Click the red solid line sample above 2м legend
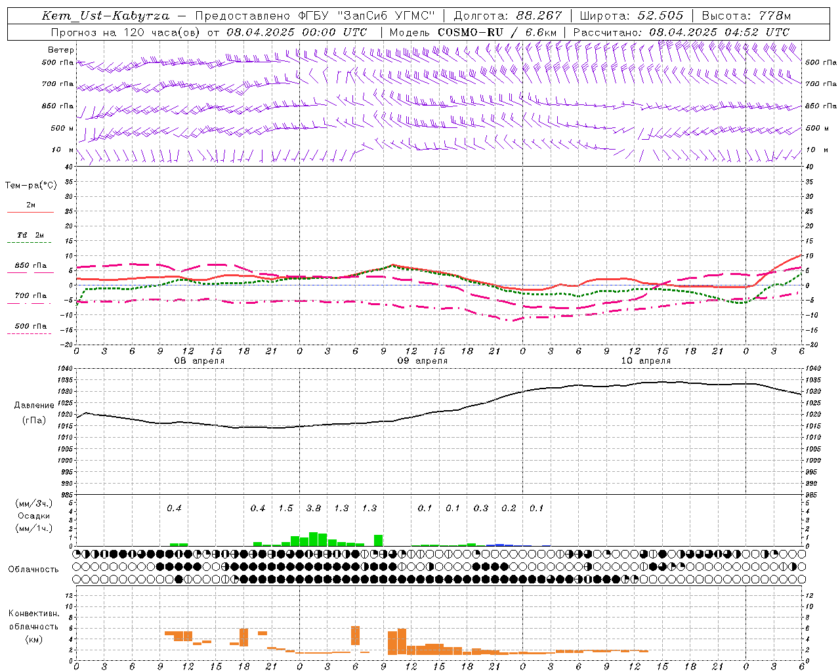The height and width of the screenshot is (672, 840). click(30, 212)
